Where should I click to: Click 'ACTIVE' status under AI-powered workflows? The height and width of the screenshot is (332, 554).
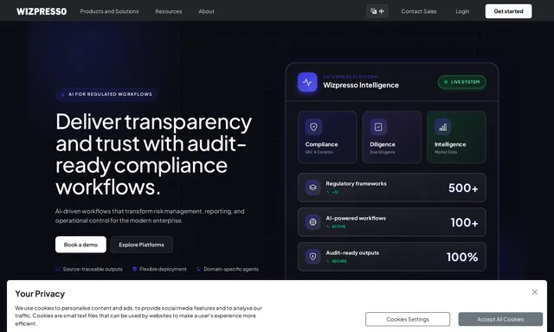click(338, 227)
